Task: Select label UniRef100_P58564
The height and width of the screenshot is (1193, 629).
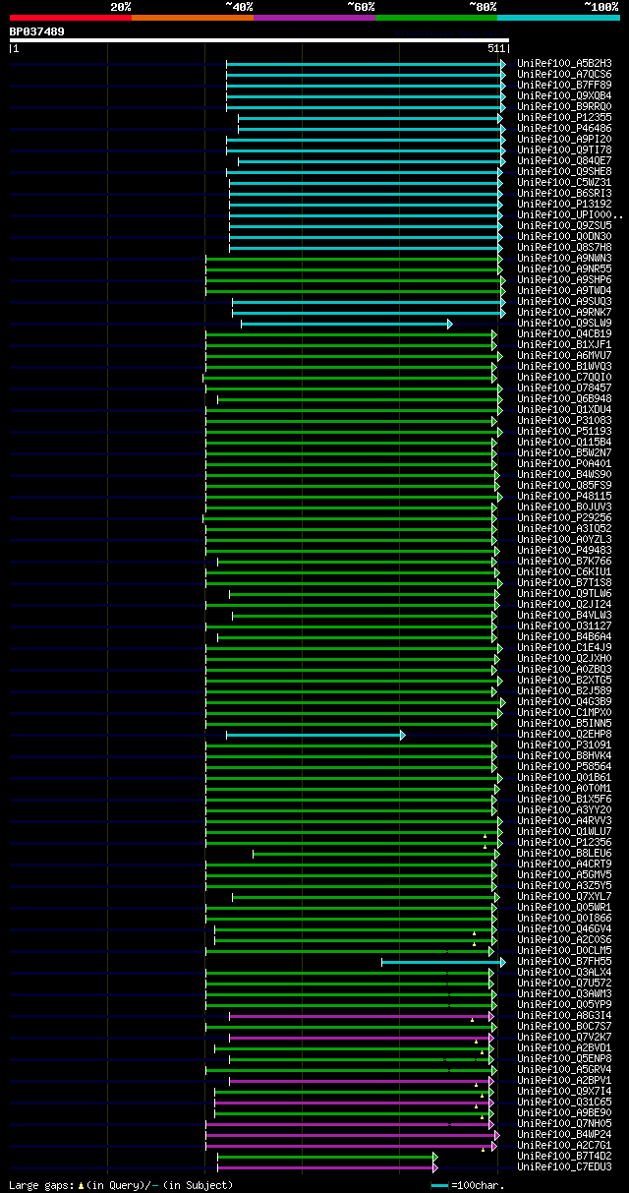Action: pyautogui.click(x=564, y=767)
